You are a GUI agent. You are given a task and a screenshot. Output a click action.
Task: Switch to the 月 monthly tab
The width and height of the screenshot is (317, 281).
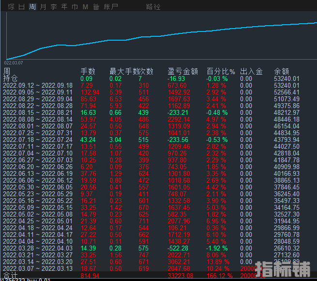tap(43, 7)
